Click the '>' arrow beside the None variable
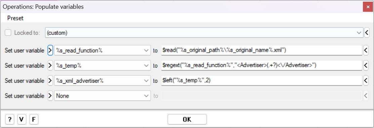Image resolution: width=374 pixels, height=128 pixels. [50, 96]
